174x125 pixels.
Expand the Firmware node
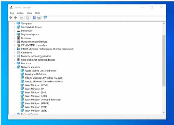(x=14, y=38)
